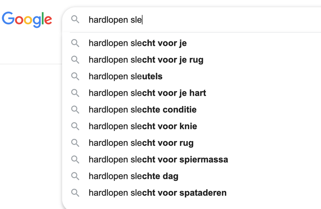
Task: Click the magnifier icon in the search box
Action: coord(75,19)
